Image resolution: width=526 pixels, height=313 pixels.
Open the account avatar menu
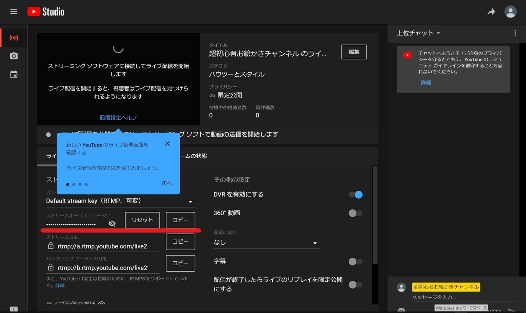(510, 12)
